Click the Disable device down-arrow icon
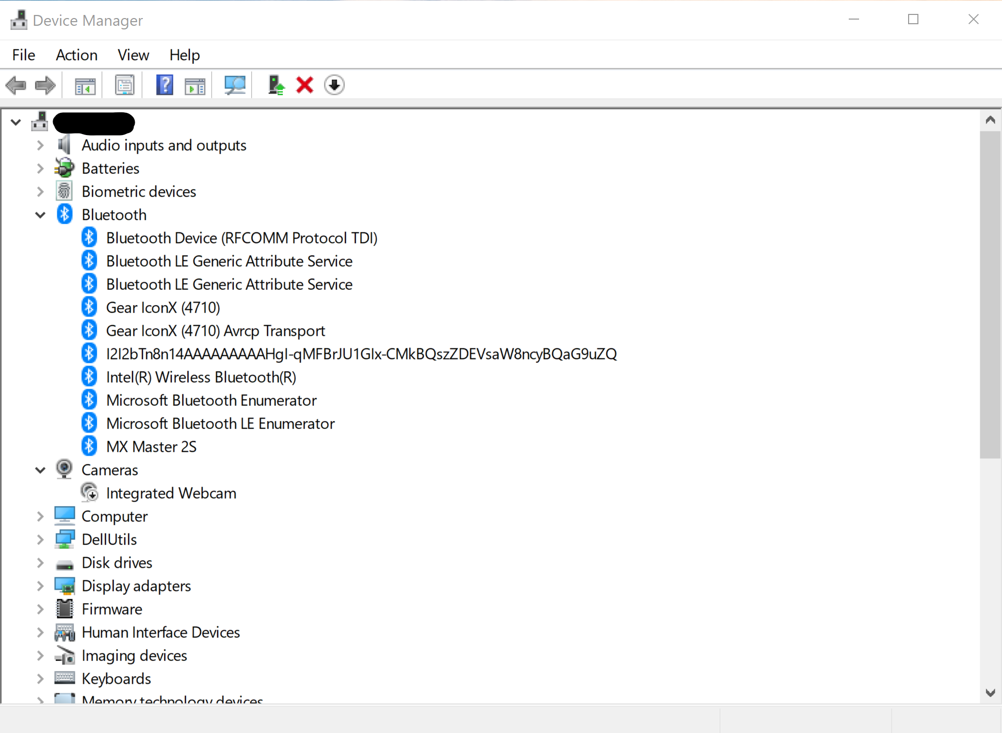Viewport: 1002px width, 733px height. point(334,85)
